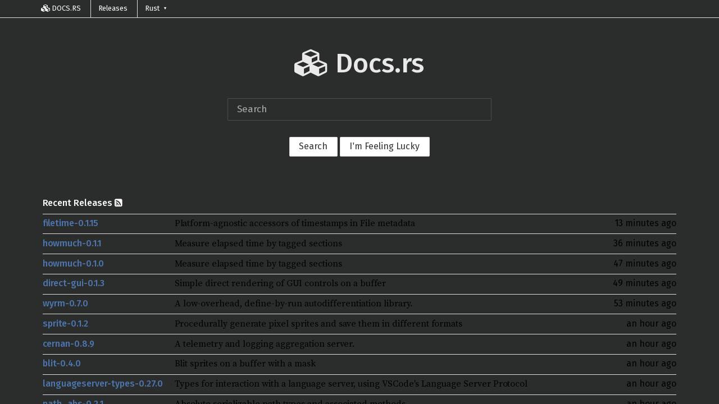Click the '47 minutes ago' timestamp
This screenshot has width=719, height=404.
[x=645, y=264]
